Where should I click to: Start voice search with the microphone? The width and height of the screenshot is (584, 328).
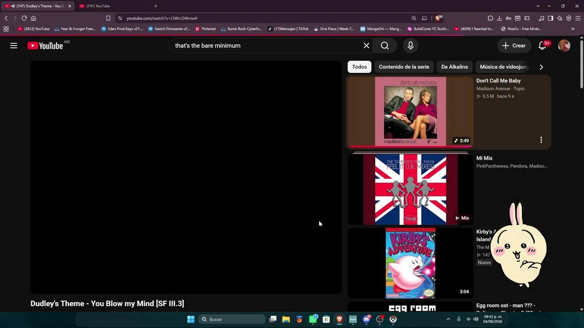(411, 46)
